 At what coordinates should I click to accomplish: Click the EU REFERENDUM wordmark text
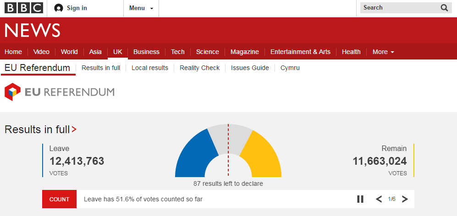69,92
